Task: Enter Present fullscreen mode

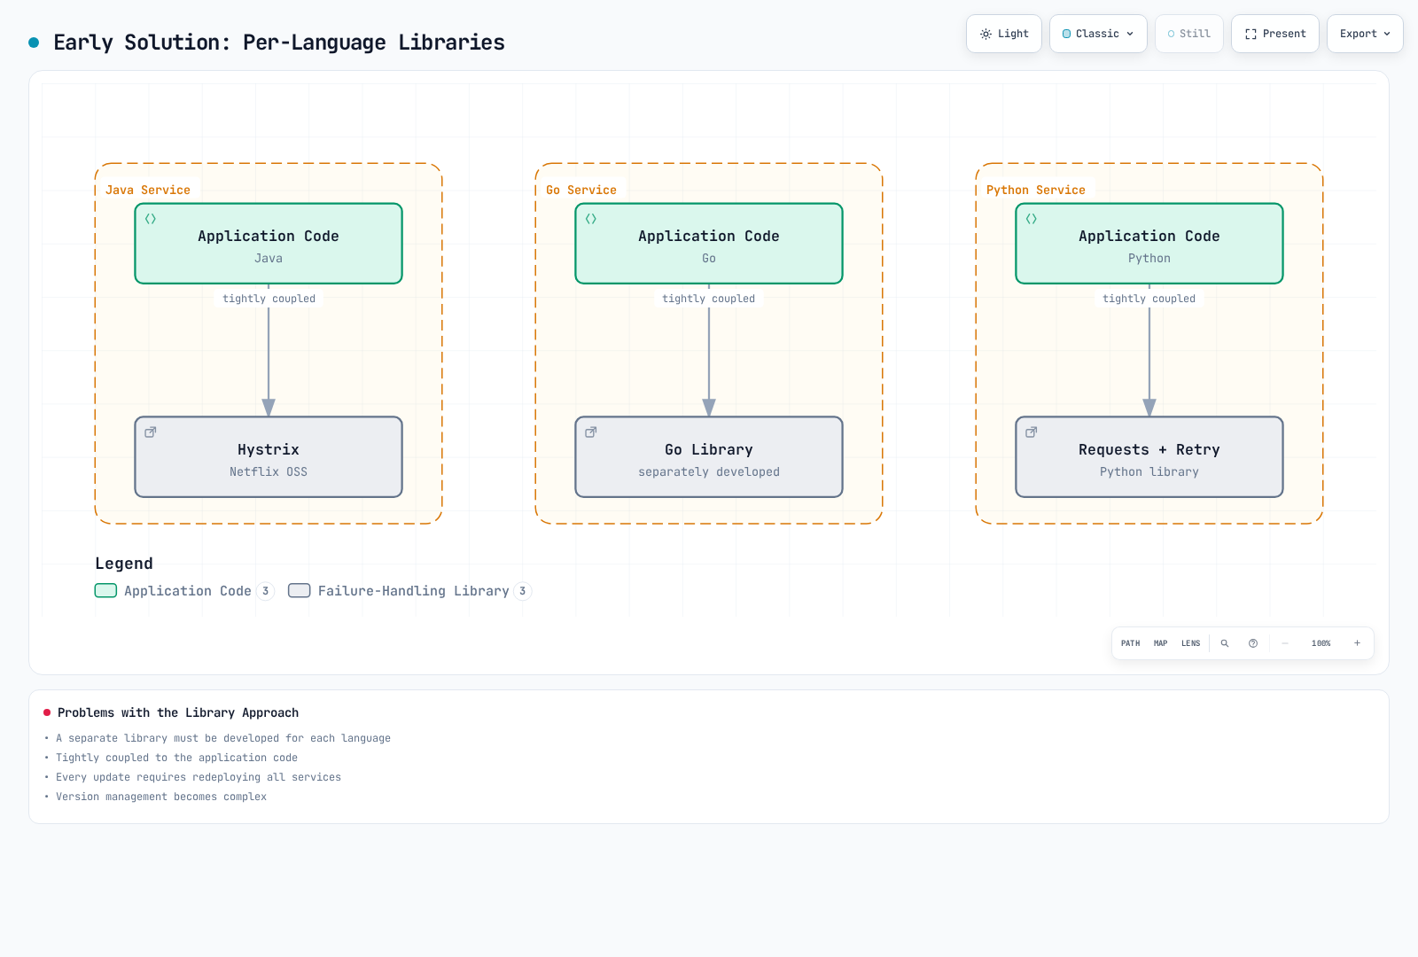Action: click(x=1275, y=34)
